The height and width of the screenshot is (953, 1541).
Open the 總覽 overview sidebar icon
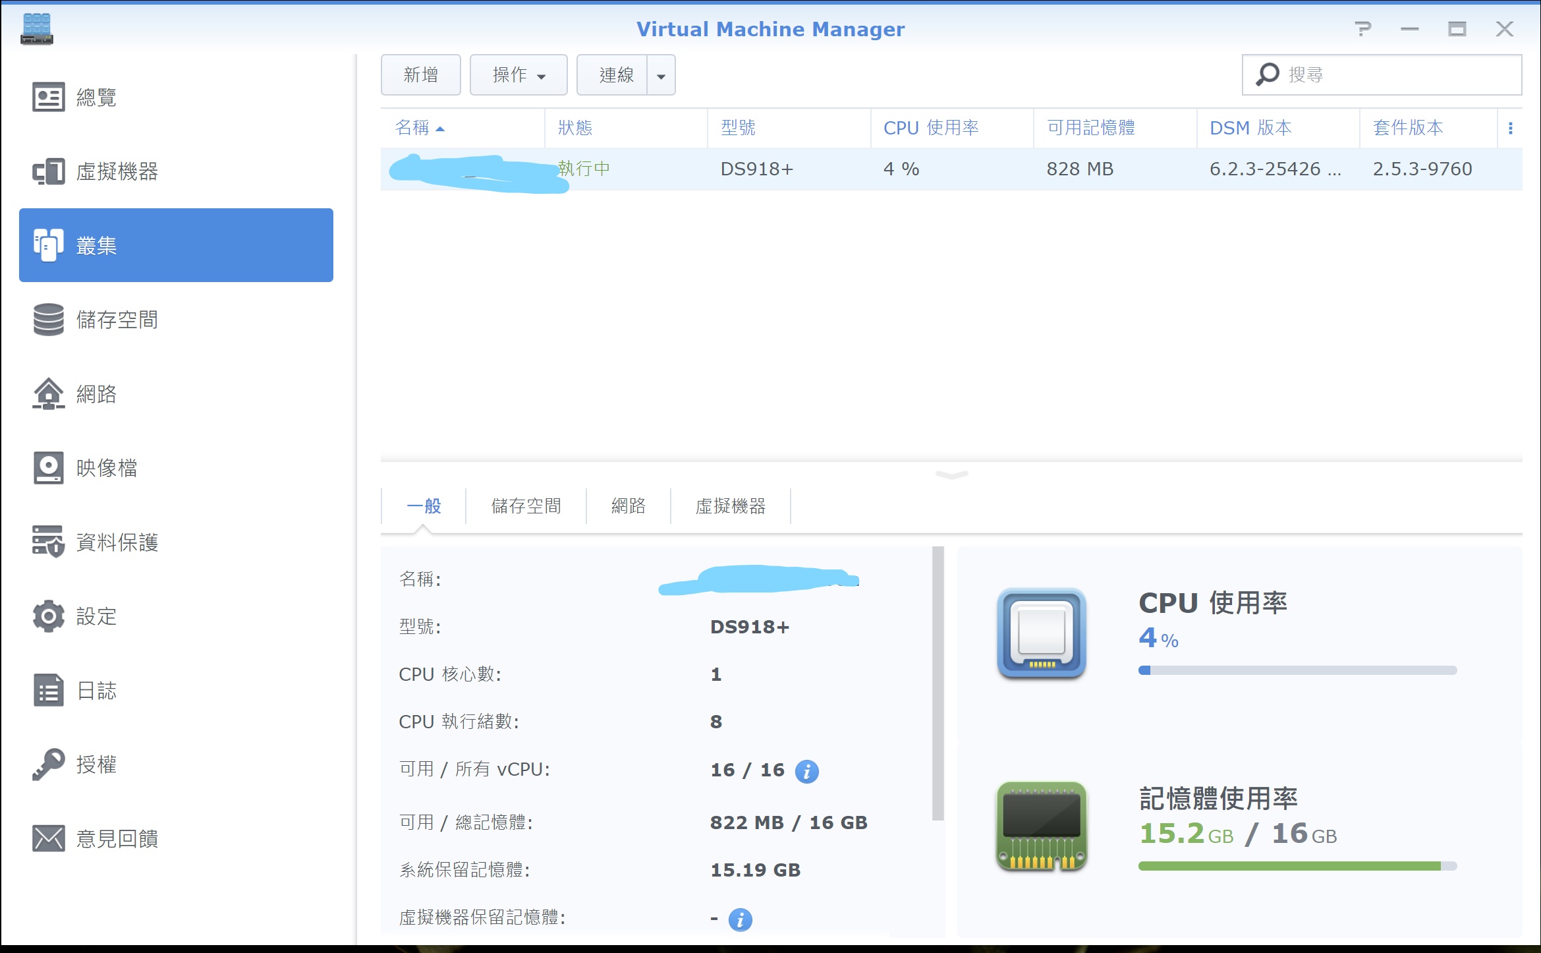click(48, 98)
